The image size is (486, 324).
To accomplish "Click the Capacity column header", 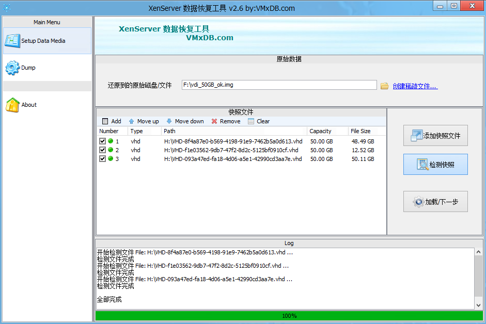I will 327,131.
